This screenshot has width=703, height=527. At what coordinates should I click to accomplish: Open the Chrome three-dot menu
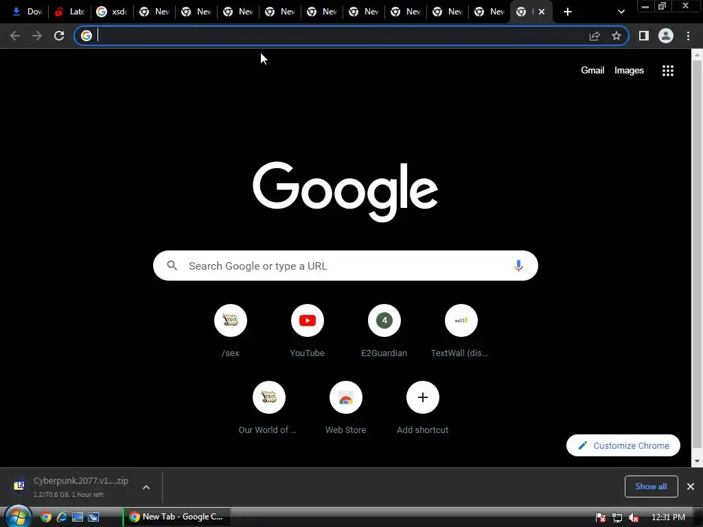click(x=688, y=36)
